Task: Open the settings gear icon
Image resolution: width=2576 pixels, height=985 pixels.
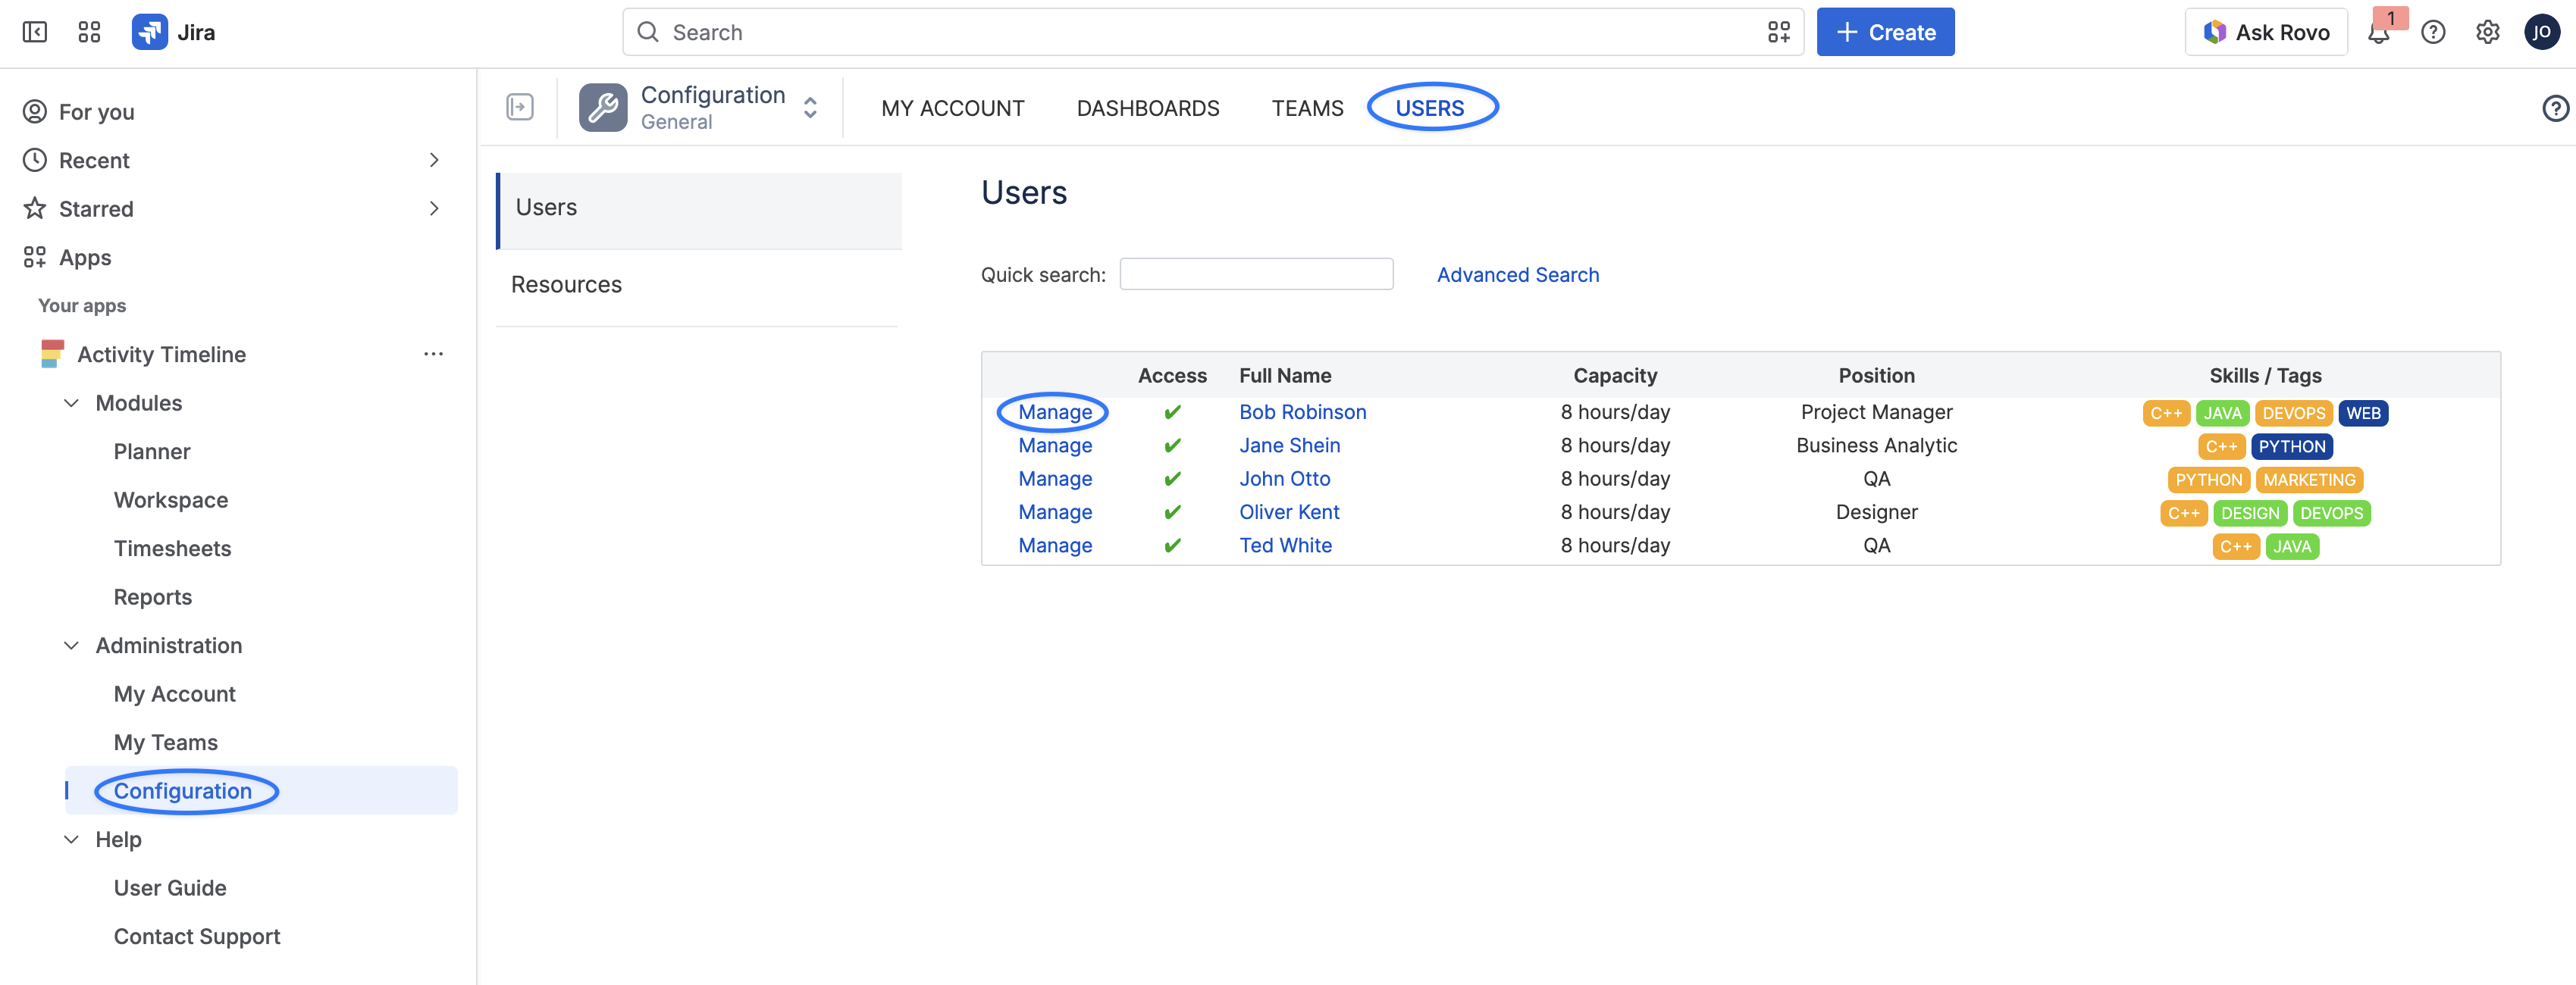Action: pos(2487,32)
